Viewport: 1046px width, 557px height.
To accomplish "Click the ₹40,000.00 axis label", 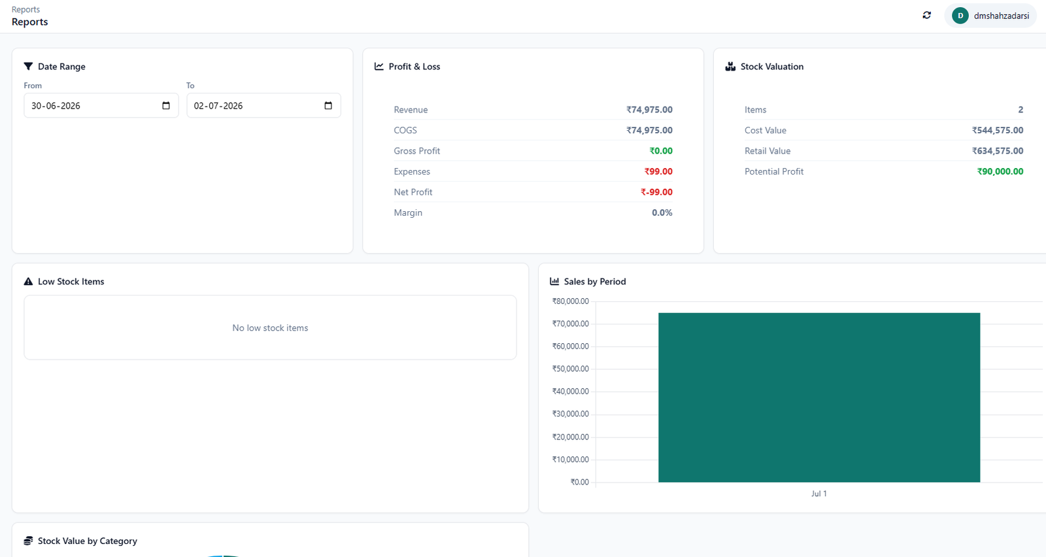I will [571, 392].
